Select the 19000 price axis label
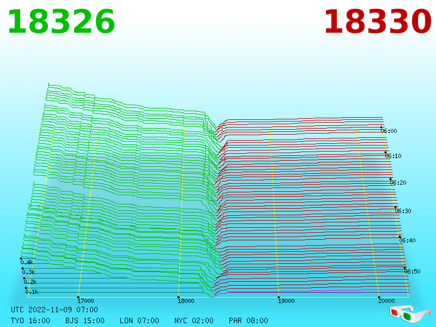 (x=286, y=301)
